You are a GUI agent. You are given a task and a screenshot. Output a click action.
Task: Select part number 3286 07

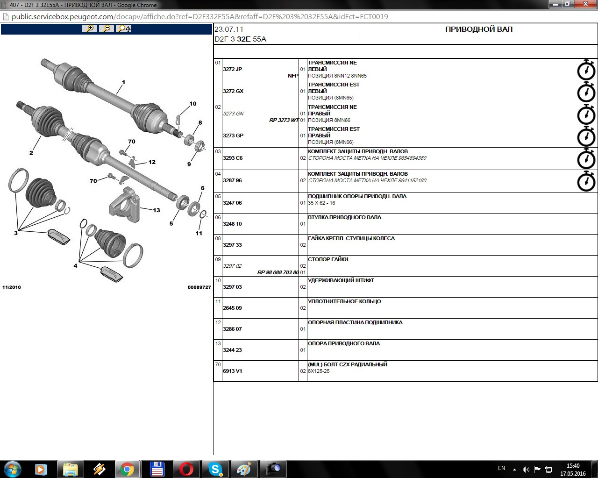232,329
